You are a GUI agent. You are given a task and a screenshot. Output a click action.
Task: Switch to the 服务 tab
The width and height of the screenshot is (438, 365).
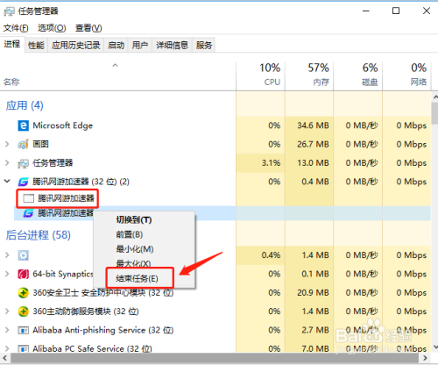204,45
